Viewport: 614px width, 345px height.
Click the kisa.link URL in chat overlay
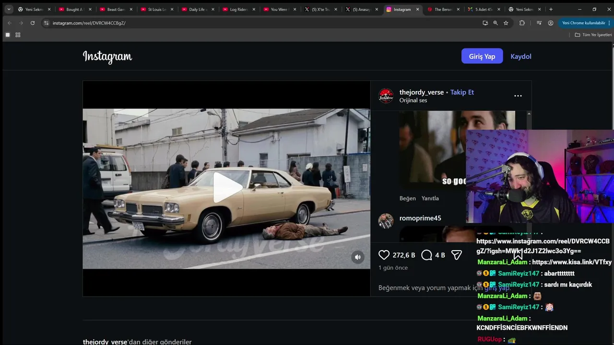572,262
